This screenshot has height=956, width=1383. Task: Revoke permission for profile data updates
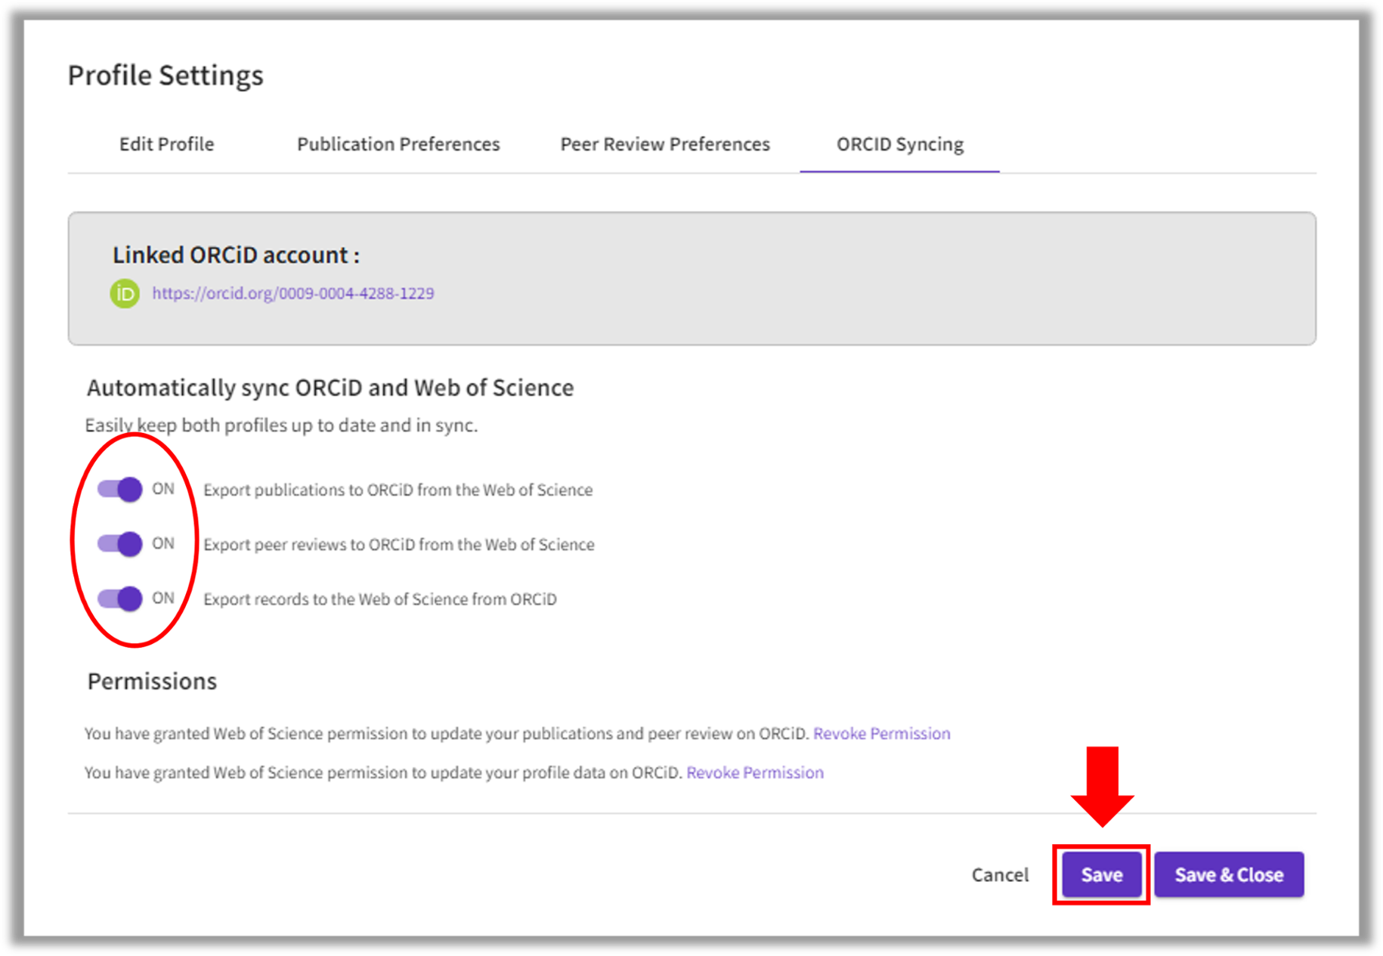click(x=755, y=772)
